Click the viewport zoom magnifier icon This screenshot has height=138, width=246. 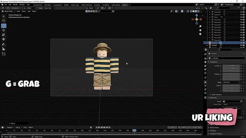click(x=200, y=26)
